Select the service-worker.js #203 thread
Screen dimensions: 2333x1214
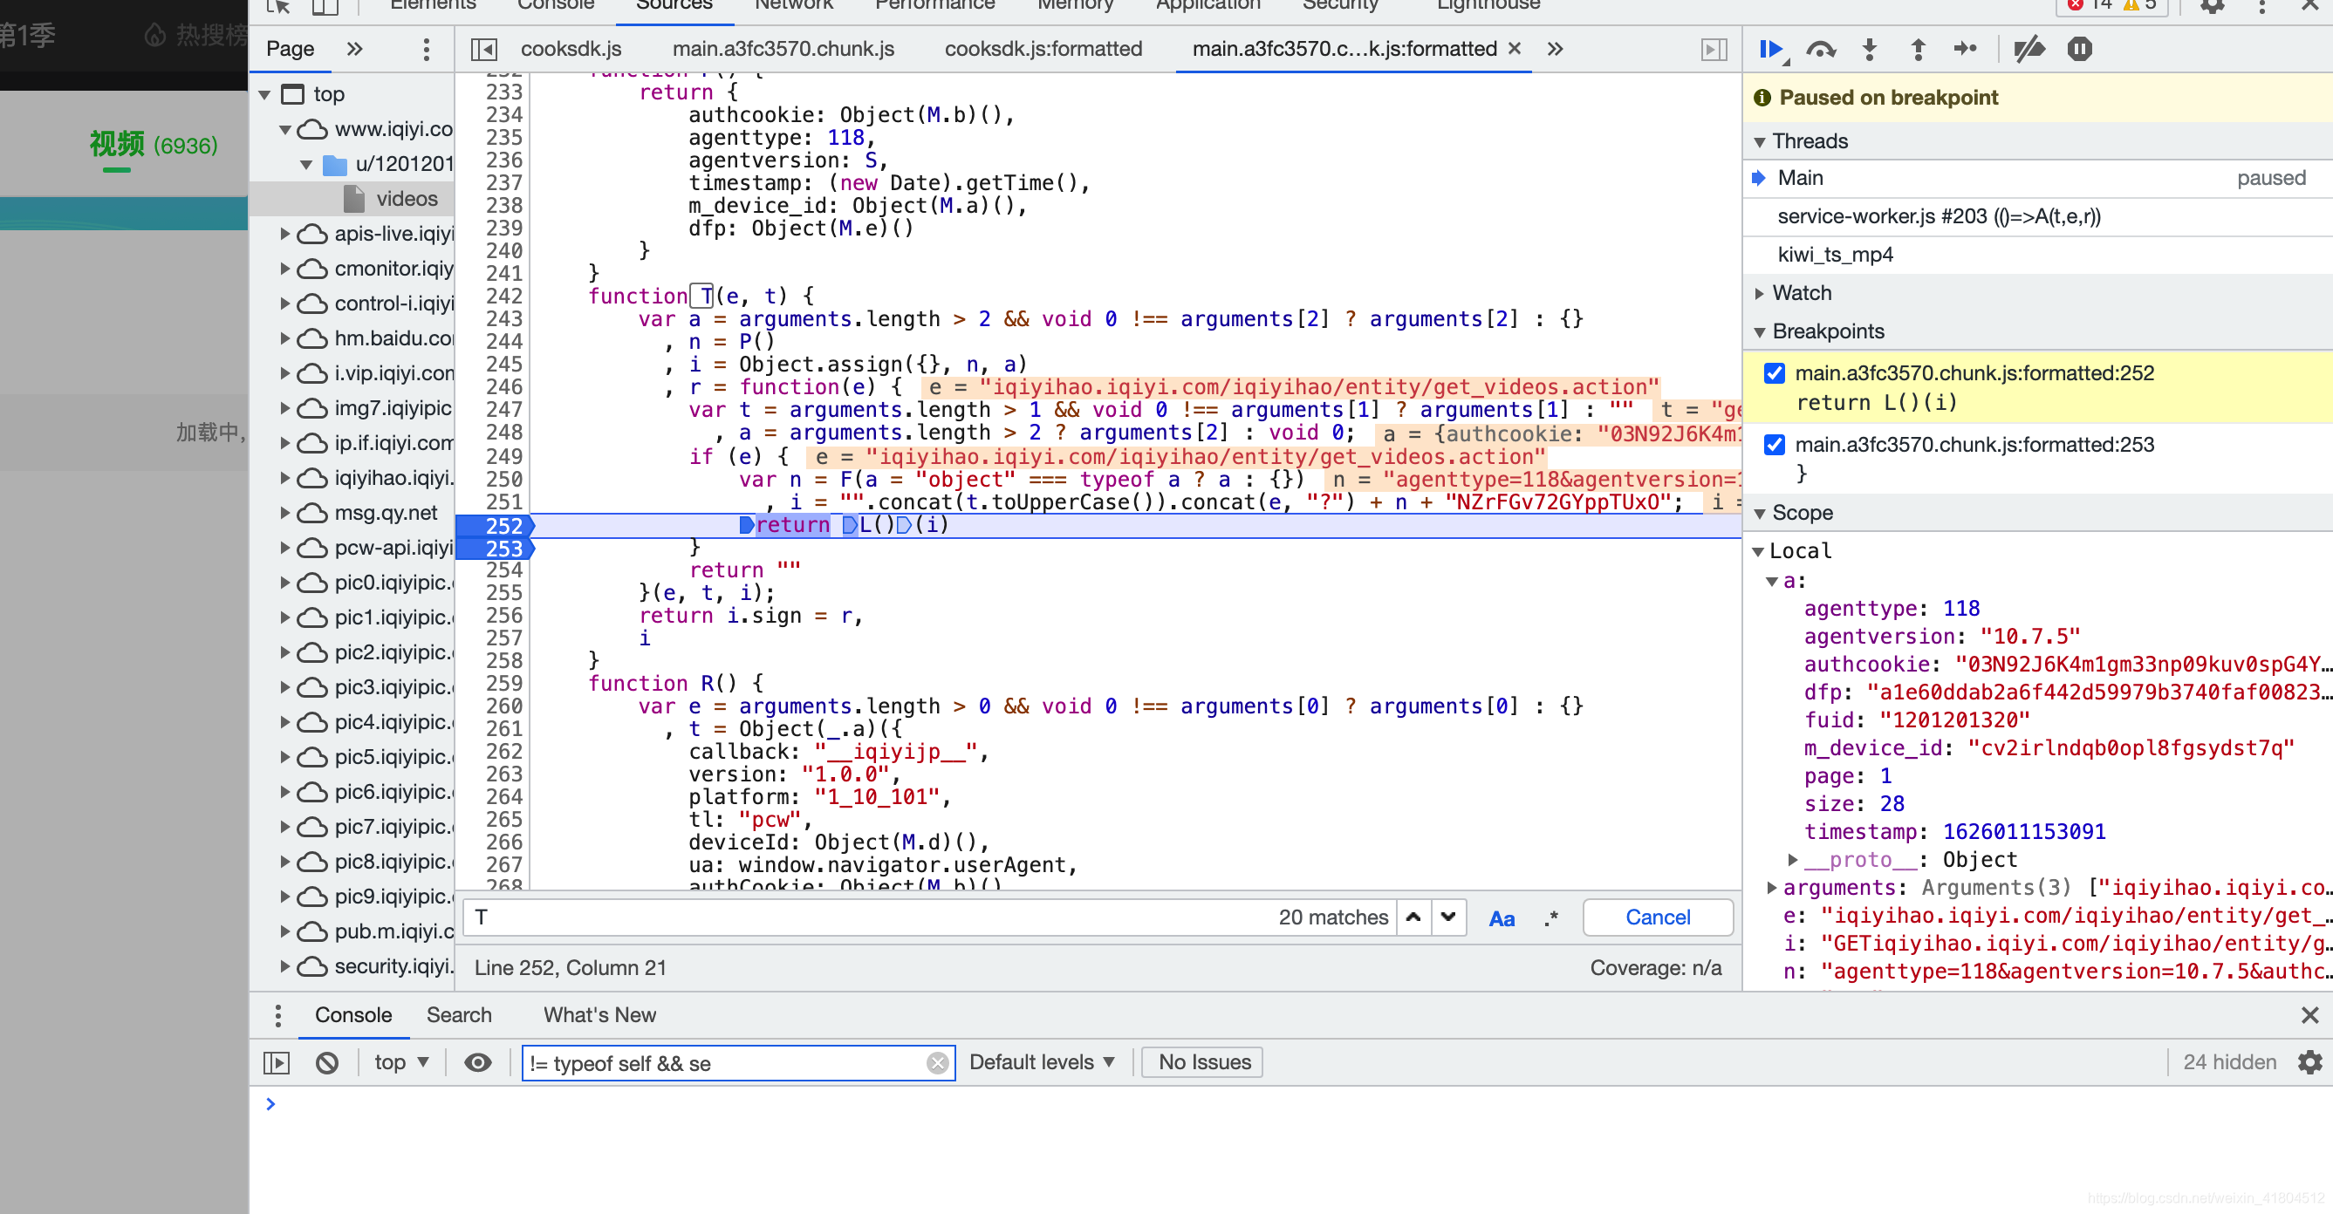(2037, 216)
